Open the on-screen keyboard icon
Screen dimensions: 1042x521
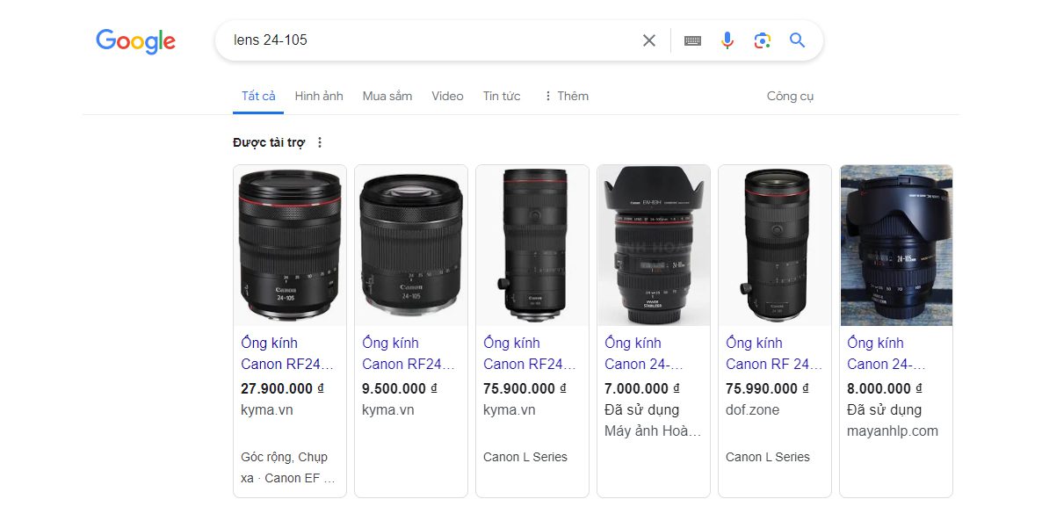tap(692, 40)
